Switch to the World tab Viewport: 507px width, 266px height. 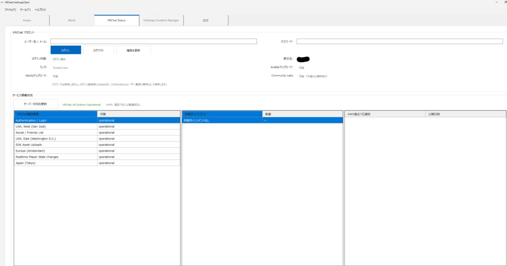pyautogui.click(x=71, y=20)
